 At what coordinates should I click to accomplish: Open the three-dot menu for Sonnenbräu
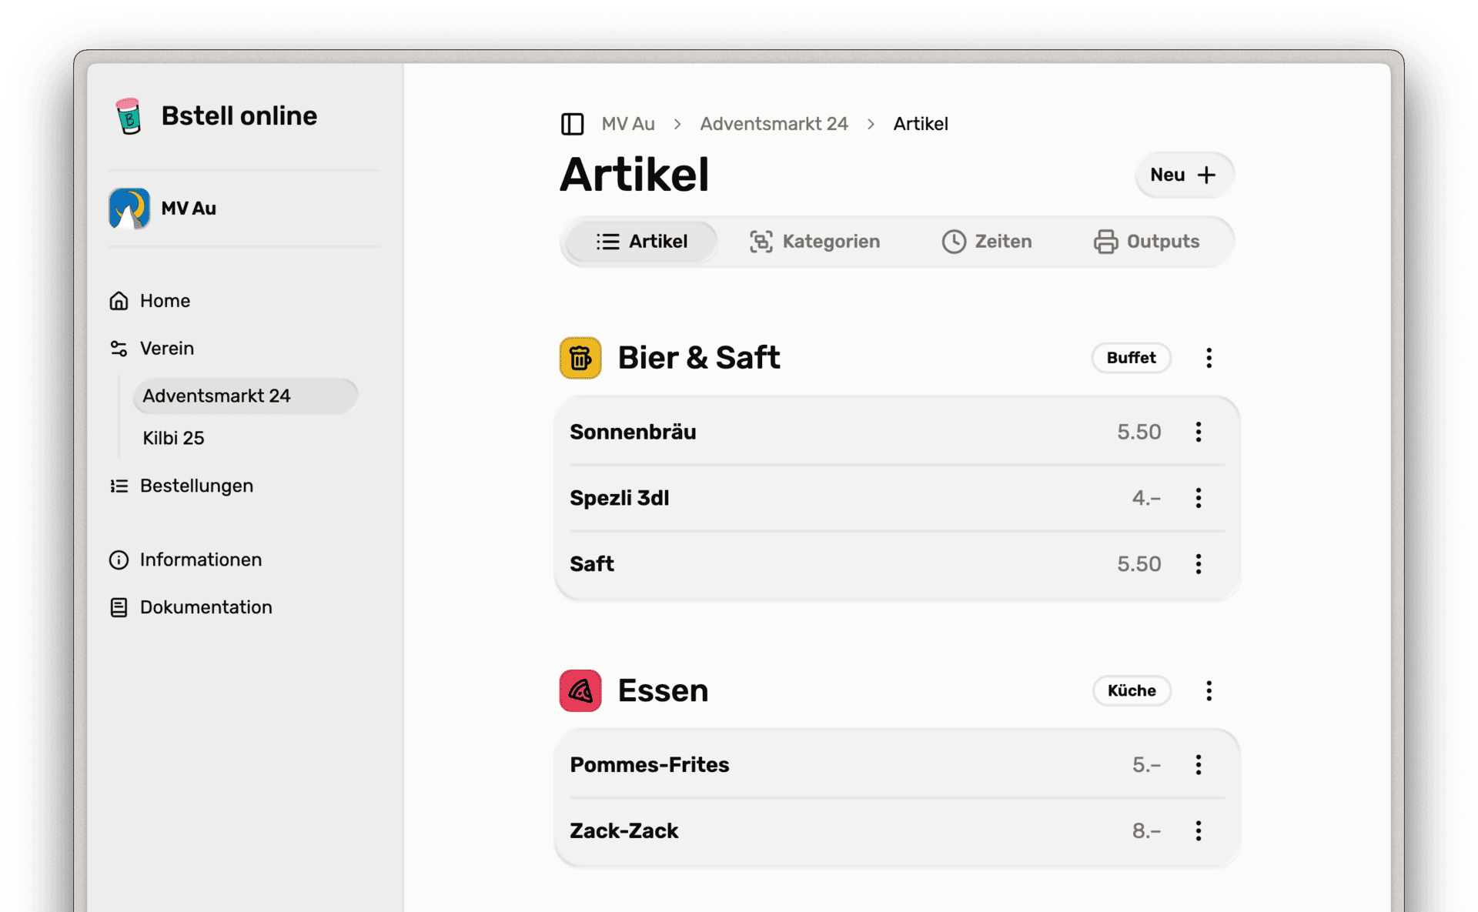[1199, 432]
